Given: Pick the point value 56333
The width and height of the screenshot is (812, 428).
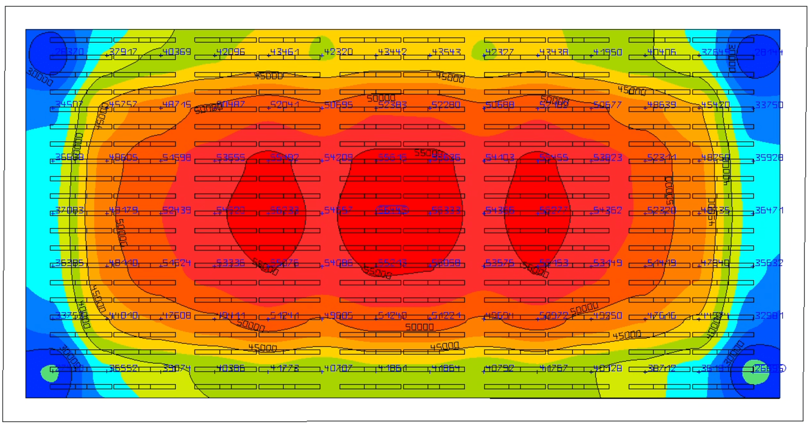Looking at the screenshot, I should pyautogui.click(x=446, y=210).
